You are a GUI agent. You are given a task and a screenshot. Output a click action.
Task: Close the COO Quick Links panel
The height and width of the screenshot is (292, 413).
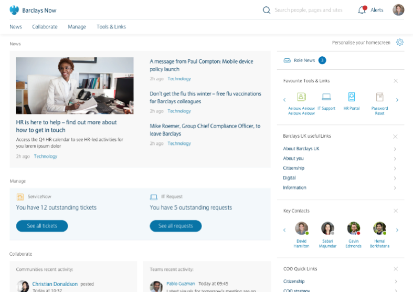[396, 269]
